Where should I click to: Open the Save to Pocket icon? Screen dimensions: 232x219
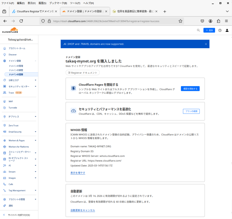[202, 21]
